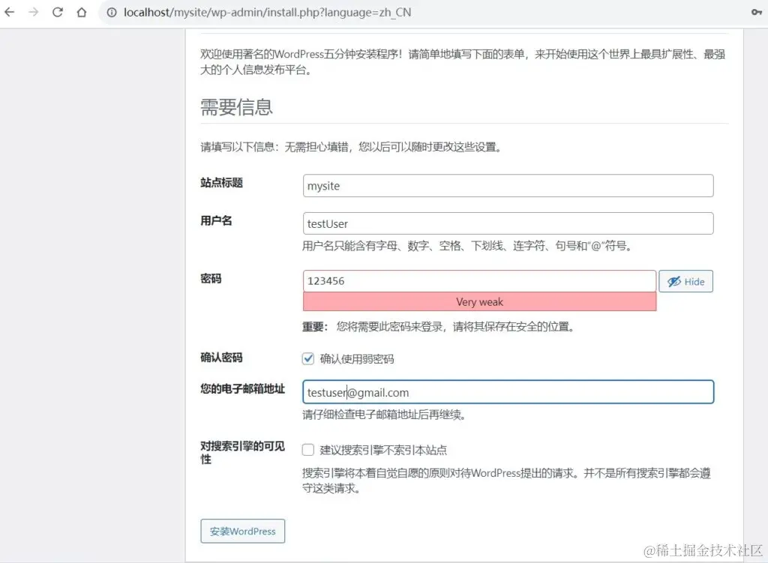
Task: Edit the username field 'testUser'
Action: coord(508,223)
